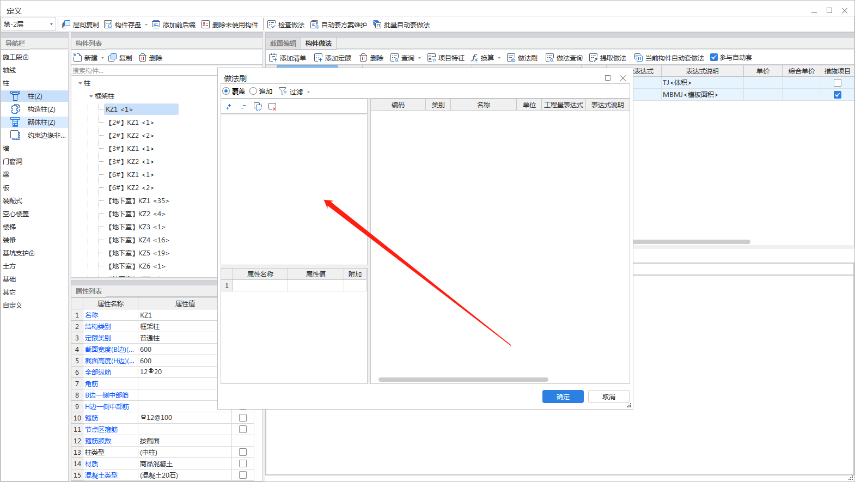Click 取消 button in 做法刷 dialog

point(609,396)
